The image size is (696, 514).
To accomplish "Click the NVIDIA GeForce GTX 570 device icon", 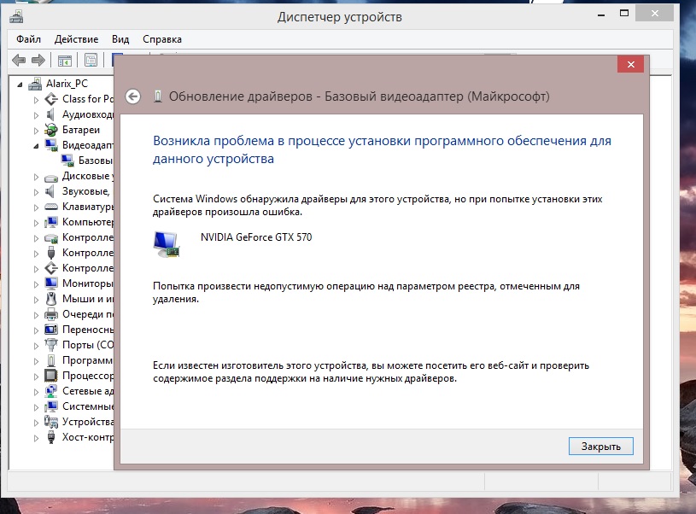I will tap(167, 244).
